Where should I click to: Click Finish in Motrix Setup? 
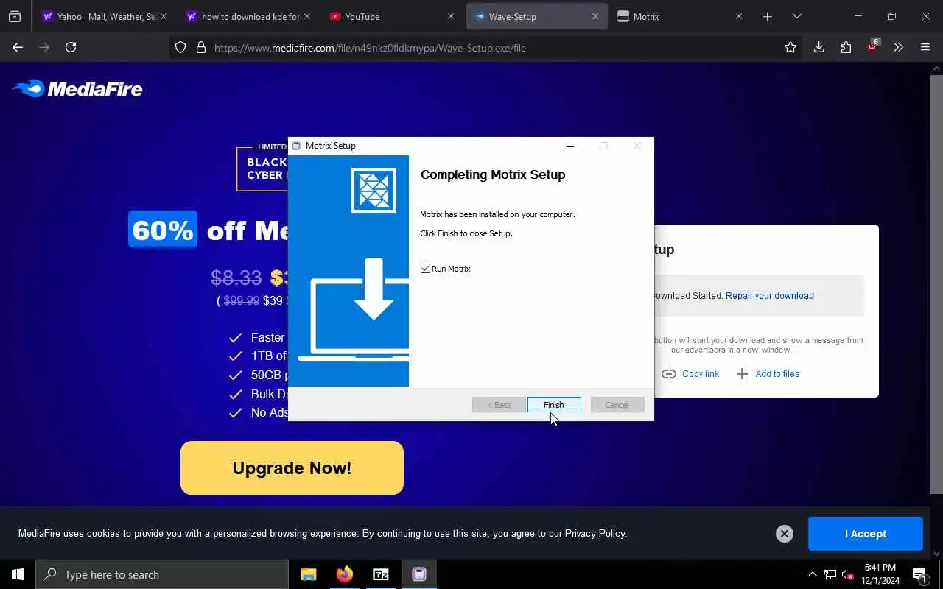coord(554,405)
